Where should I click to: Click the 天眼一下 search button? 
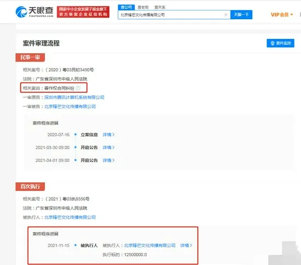tap(241, 15)
